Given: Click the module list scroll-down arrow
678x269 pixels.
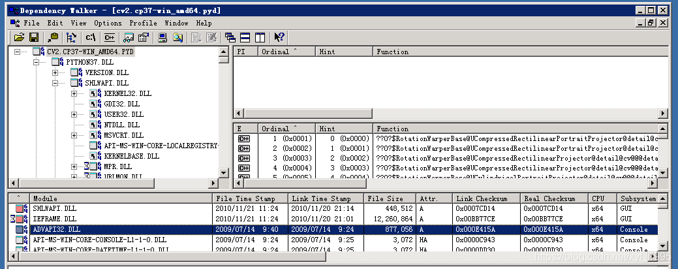Looking at the screenshot, I should click(662, 245).
